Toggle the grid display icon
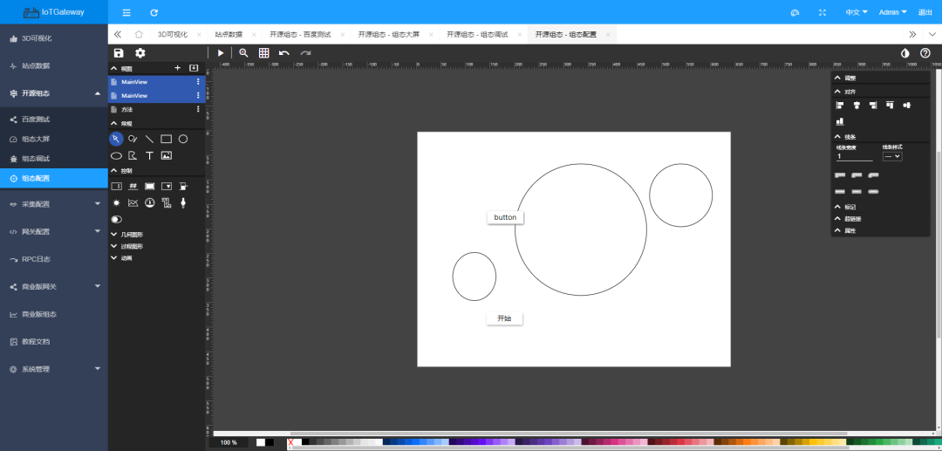The image size is (942, 451). pyautogui.click(x=263, y=53)
